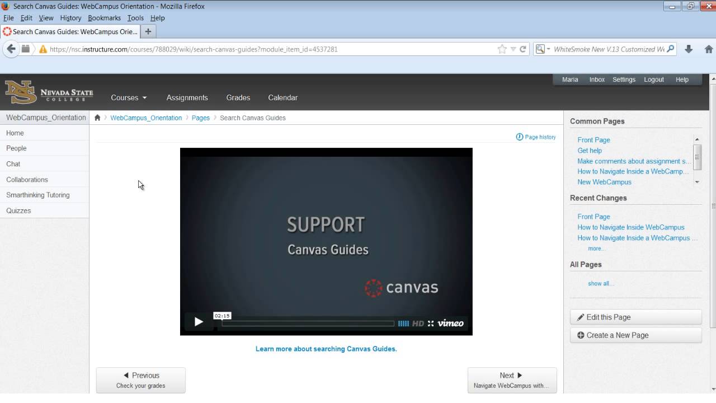Viewport: 716px width, 403px height.
Task: Click the more... link under Recent Changes
Action: point(596,249)
